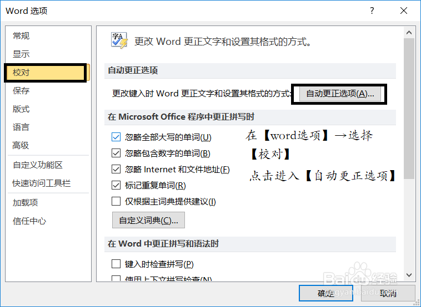Disable 标记重复单词 checkbox

coord(116,185)
